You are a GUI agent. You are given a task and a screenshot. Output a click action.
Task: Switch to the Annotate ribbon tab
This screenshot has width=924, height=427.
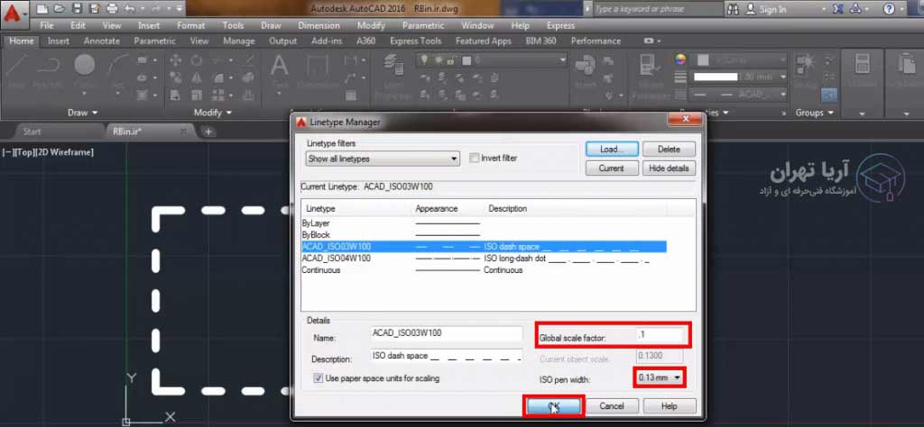(101, 41)
